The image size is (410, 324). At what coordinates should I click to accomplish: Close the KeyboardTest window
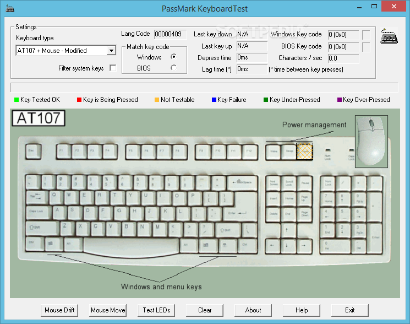pos(394,6)
